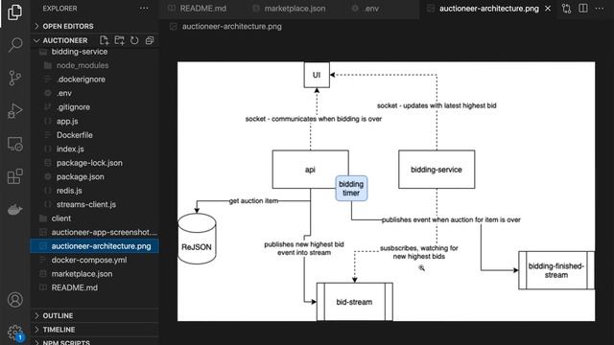The height and width of the screenshot is (345, 614).
Task: Click the bid-stream box in diagram
Action: (x=354, y=302)
